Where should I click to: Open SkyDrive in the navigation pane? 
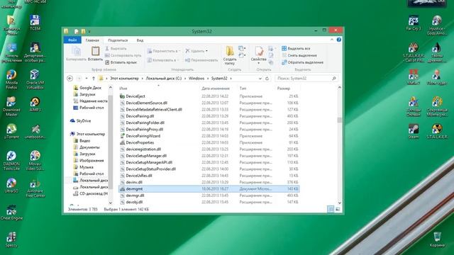[x=84, y=121]
